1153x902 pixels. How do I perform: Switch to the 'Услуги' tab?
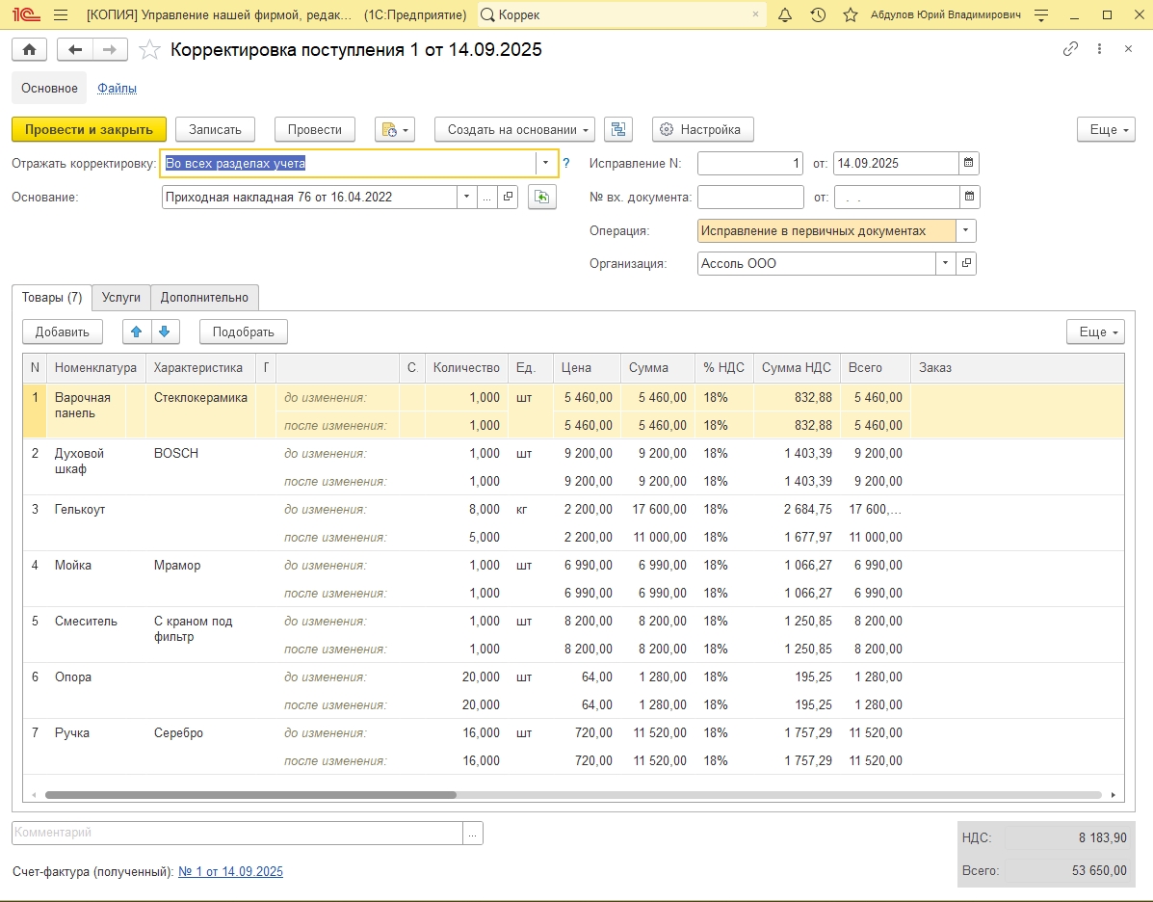121,297
